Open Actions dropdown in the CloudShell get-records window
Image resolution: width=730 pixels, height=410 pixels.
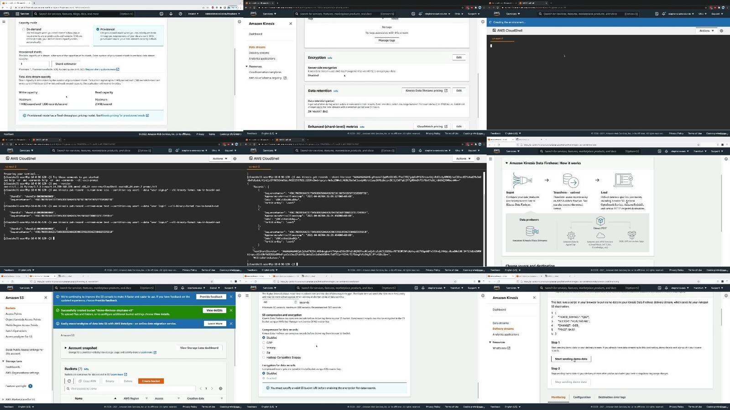(463, 159)
